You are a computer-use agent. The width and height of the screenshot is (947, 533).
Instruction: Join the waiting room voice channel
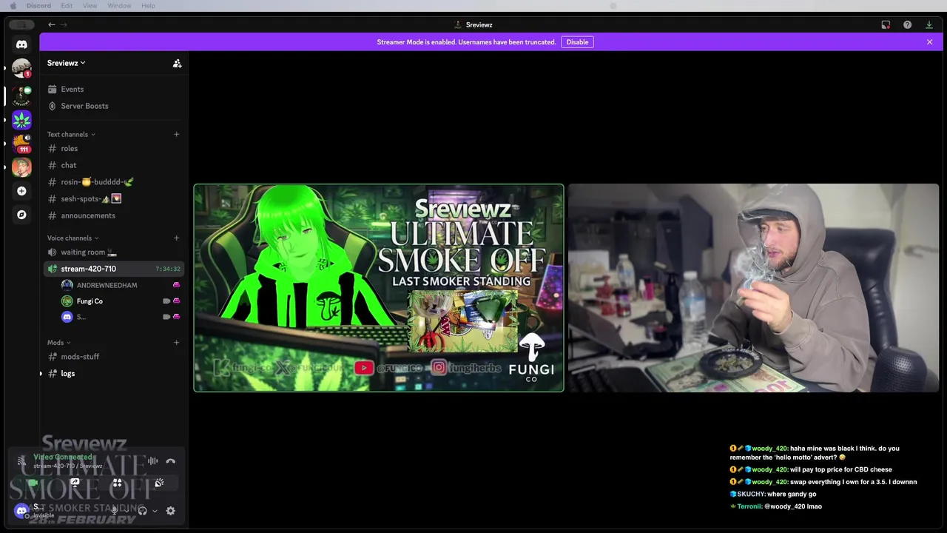coord(113,252)
